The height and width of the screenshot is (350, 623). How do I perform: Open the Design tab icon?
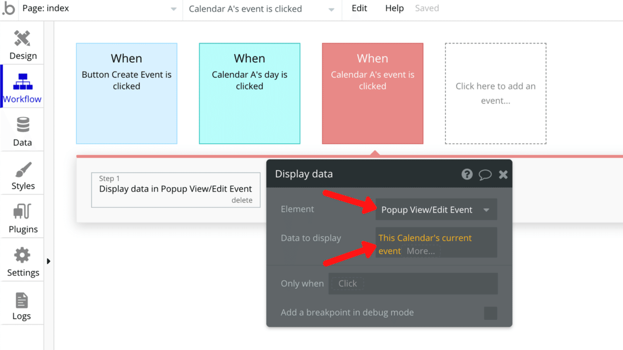22,39
